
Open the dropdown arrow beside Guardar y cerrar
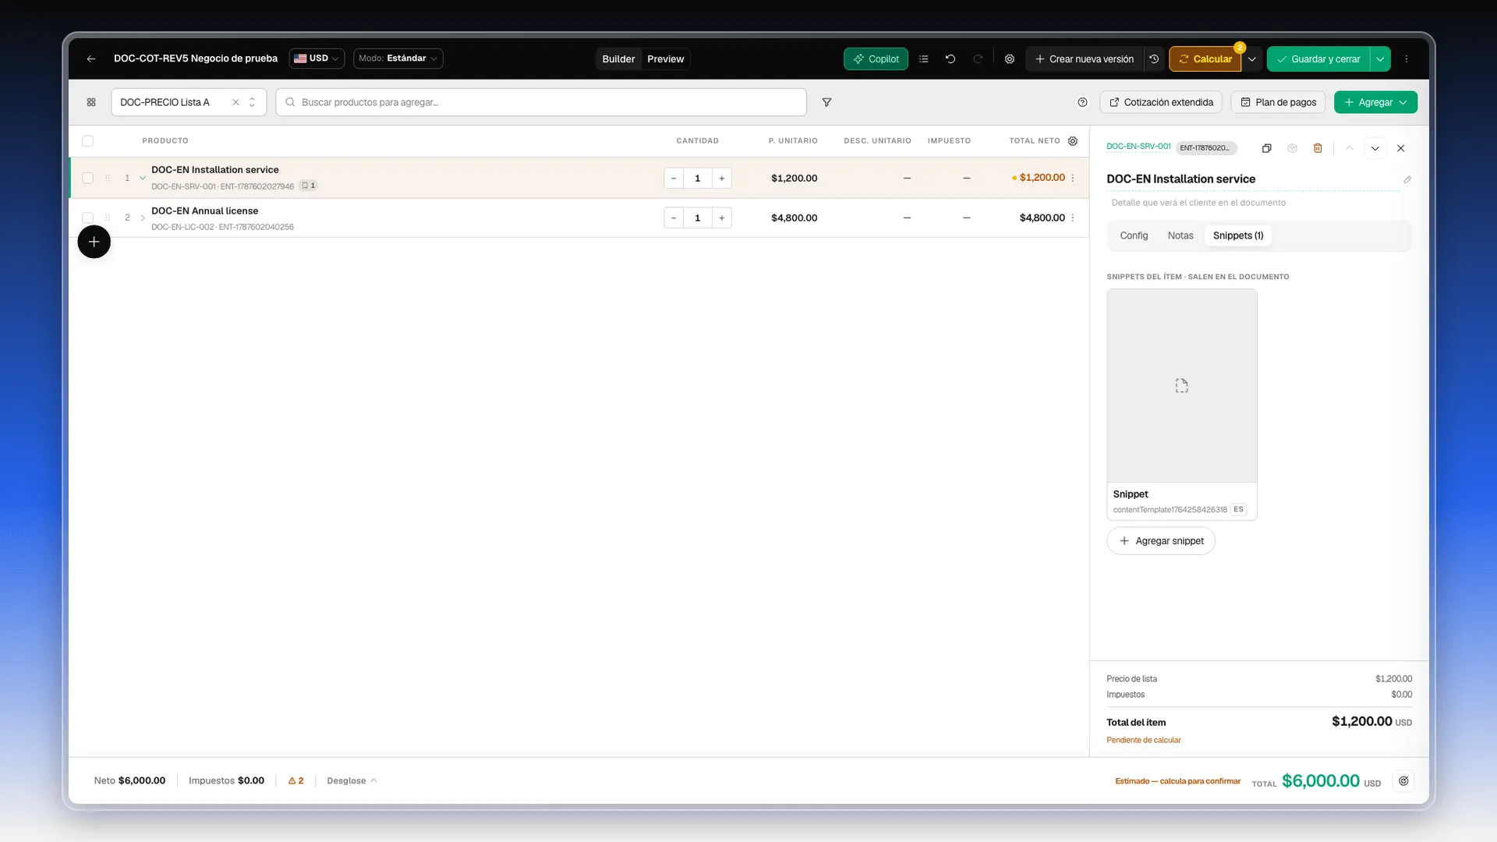pos(1380,58)
